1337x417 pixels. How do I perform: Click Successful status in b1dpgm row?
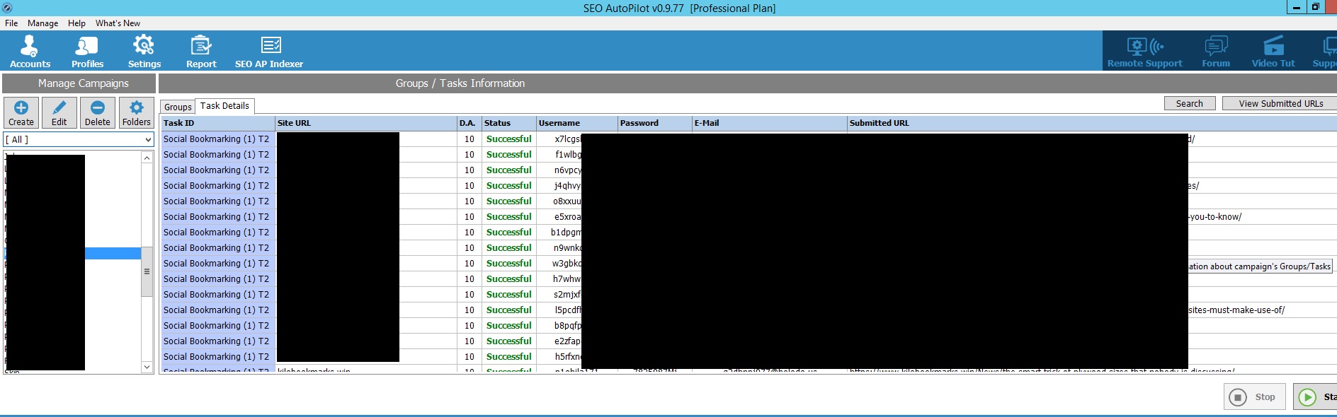pos(508,233)
